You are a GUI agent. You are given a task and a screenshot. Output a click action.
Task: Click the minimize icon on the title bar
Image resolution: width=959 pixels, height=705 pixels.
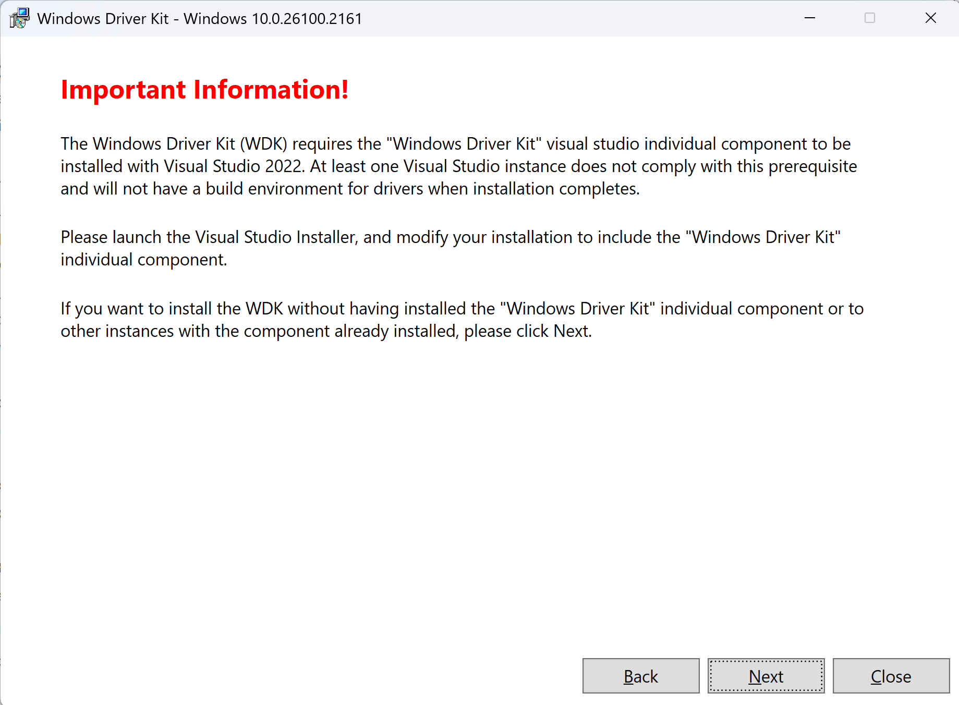tap(809, 18)
